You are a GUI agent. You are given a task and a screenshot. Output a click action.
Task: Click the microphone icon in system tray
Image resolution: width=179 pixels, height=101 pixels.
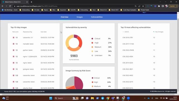coord(152,98)
